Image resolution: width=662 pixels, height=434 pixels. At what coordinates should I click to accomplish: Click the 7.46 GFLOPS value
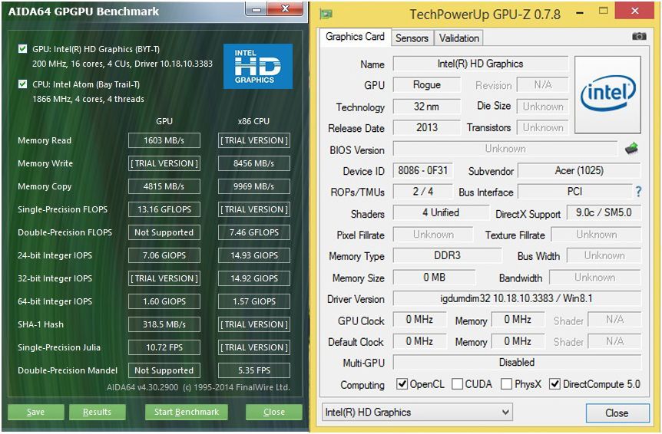click(x=254, y=232)
